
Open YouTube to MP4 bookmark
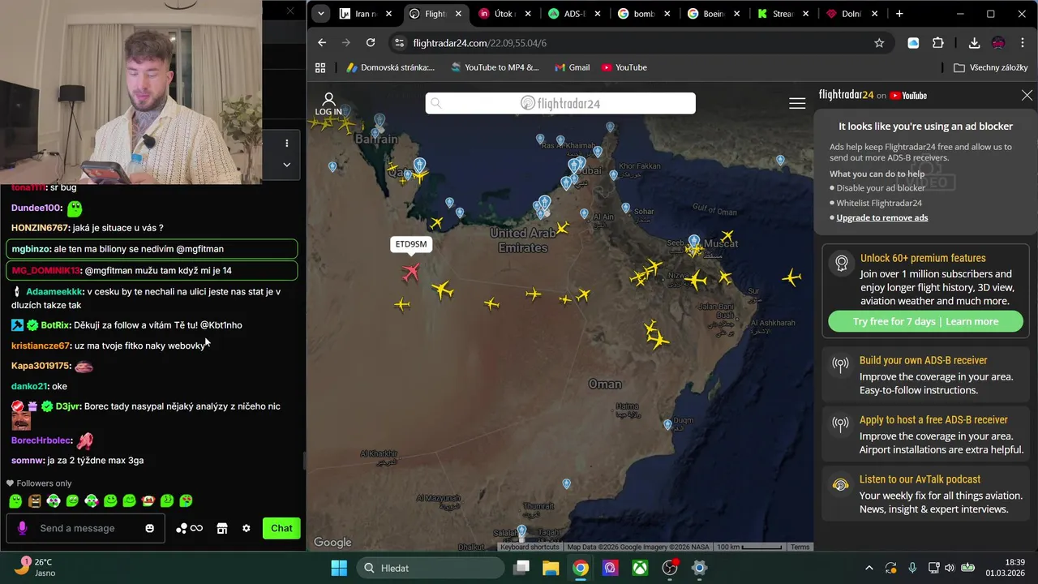pyautogui.click(x=495, y=67)
